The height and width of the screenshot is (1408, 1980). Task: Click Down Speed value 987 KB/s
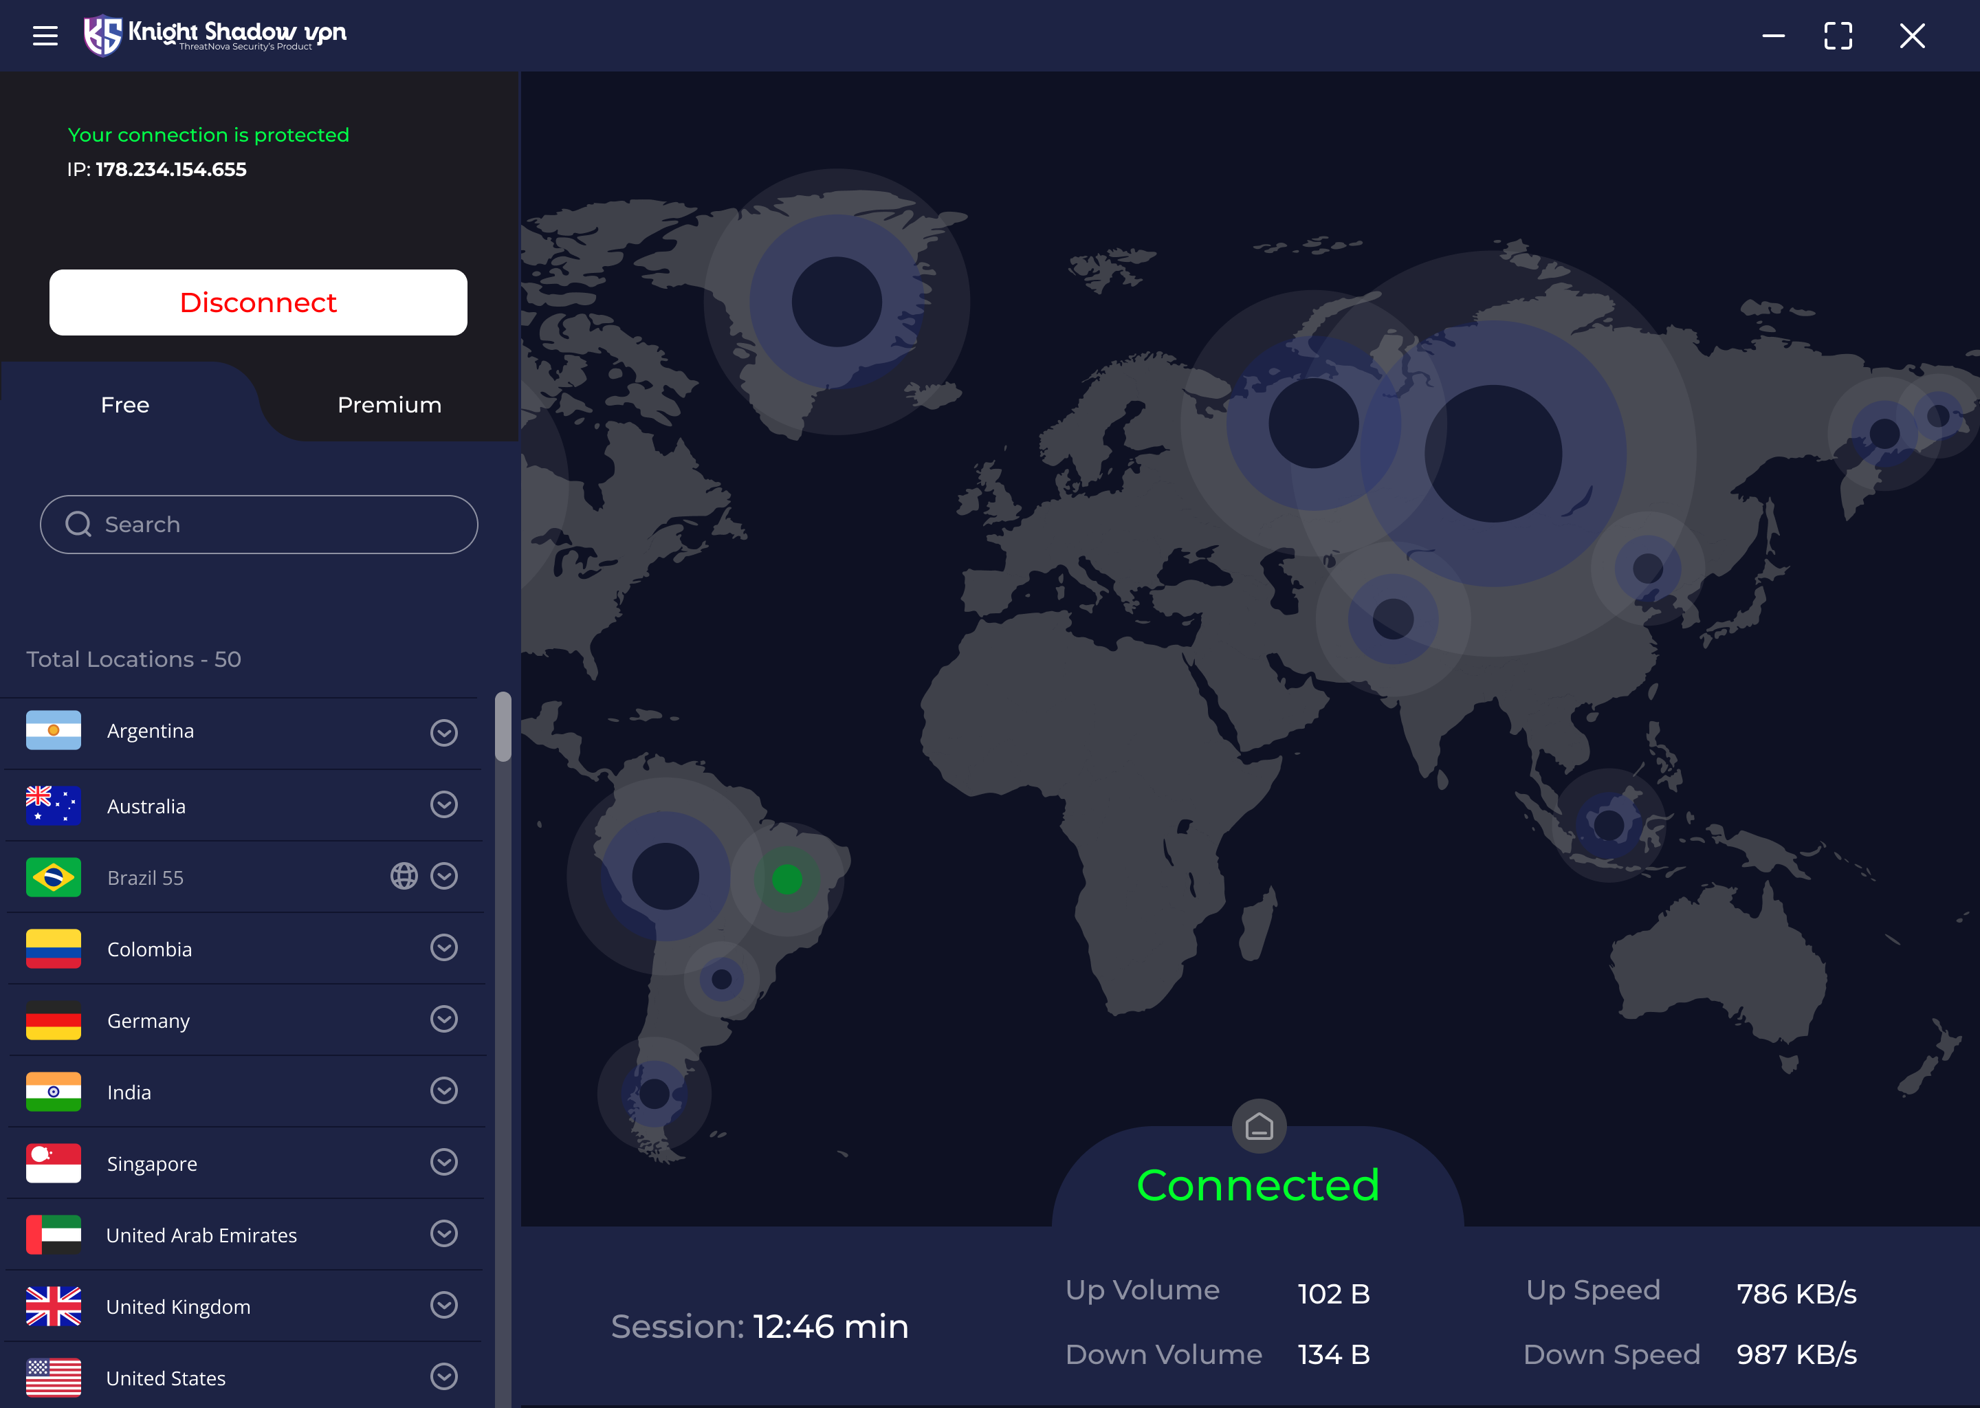[x=1796, y=1354]
